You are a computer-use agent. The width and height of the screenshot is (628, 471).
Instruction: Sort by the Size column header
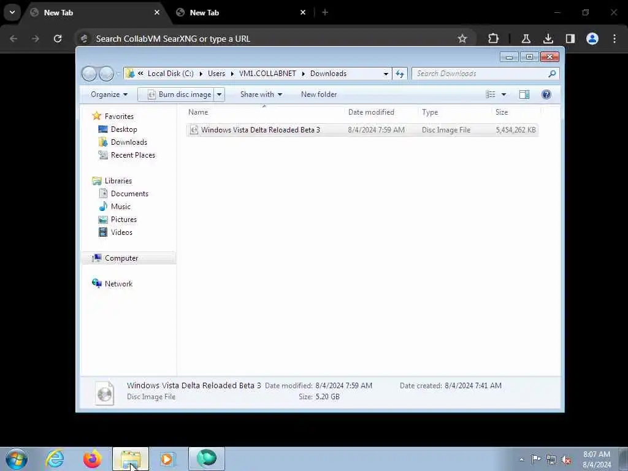502,112
